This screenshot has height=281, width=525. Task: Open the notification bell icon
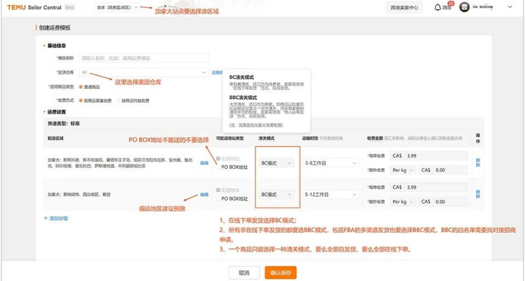click(437, 7)
